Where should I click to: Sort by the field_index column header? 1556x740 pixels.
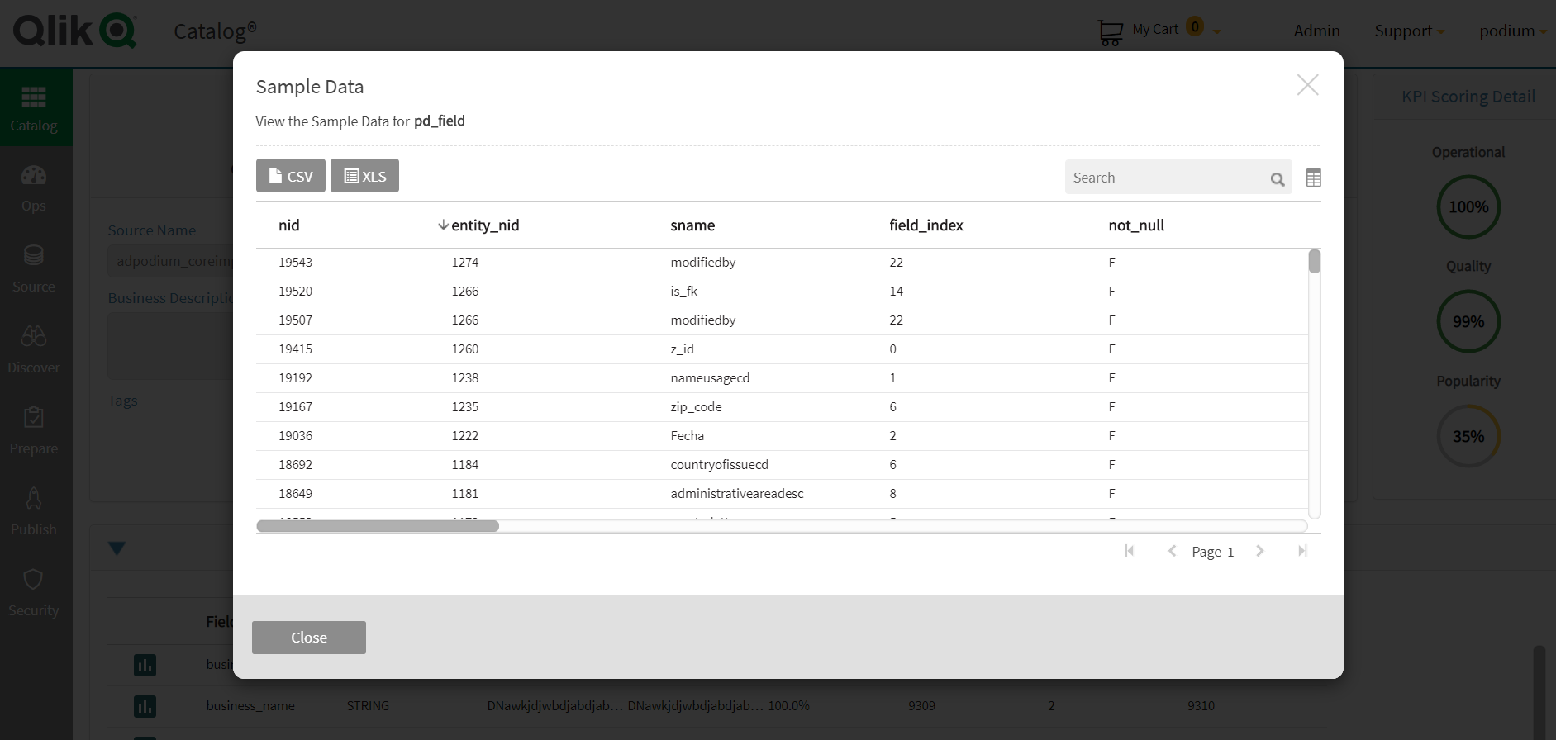pos(926,225)
